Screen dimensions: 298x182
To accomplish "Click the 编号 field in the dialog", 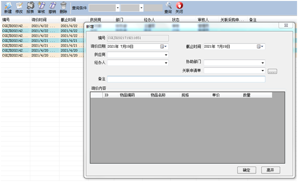I will pos(138,38).
